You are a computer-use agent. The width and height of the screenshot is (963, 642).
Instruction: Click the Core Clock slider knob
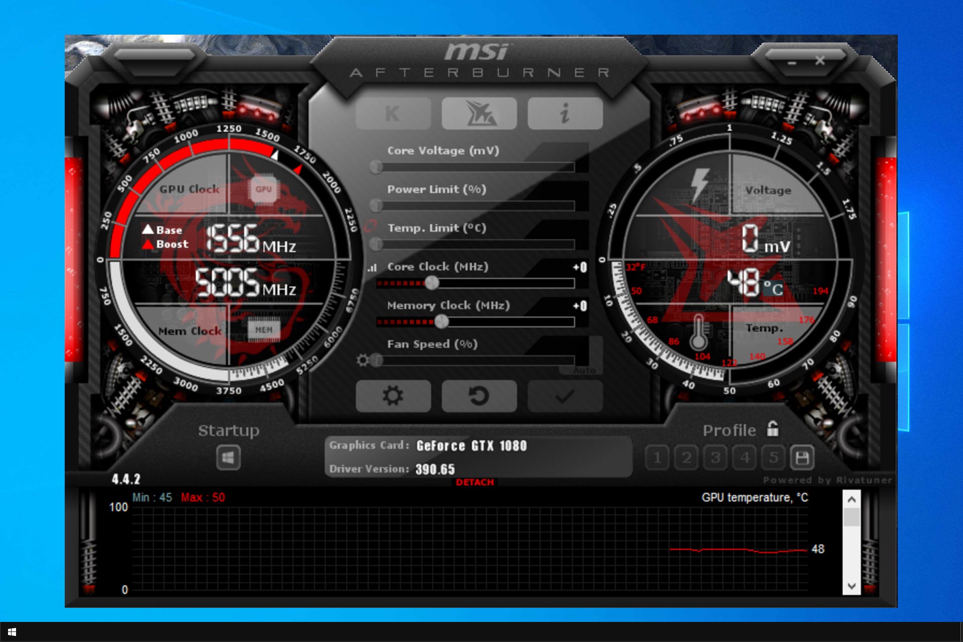[x=432, y=283]
